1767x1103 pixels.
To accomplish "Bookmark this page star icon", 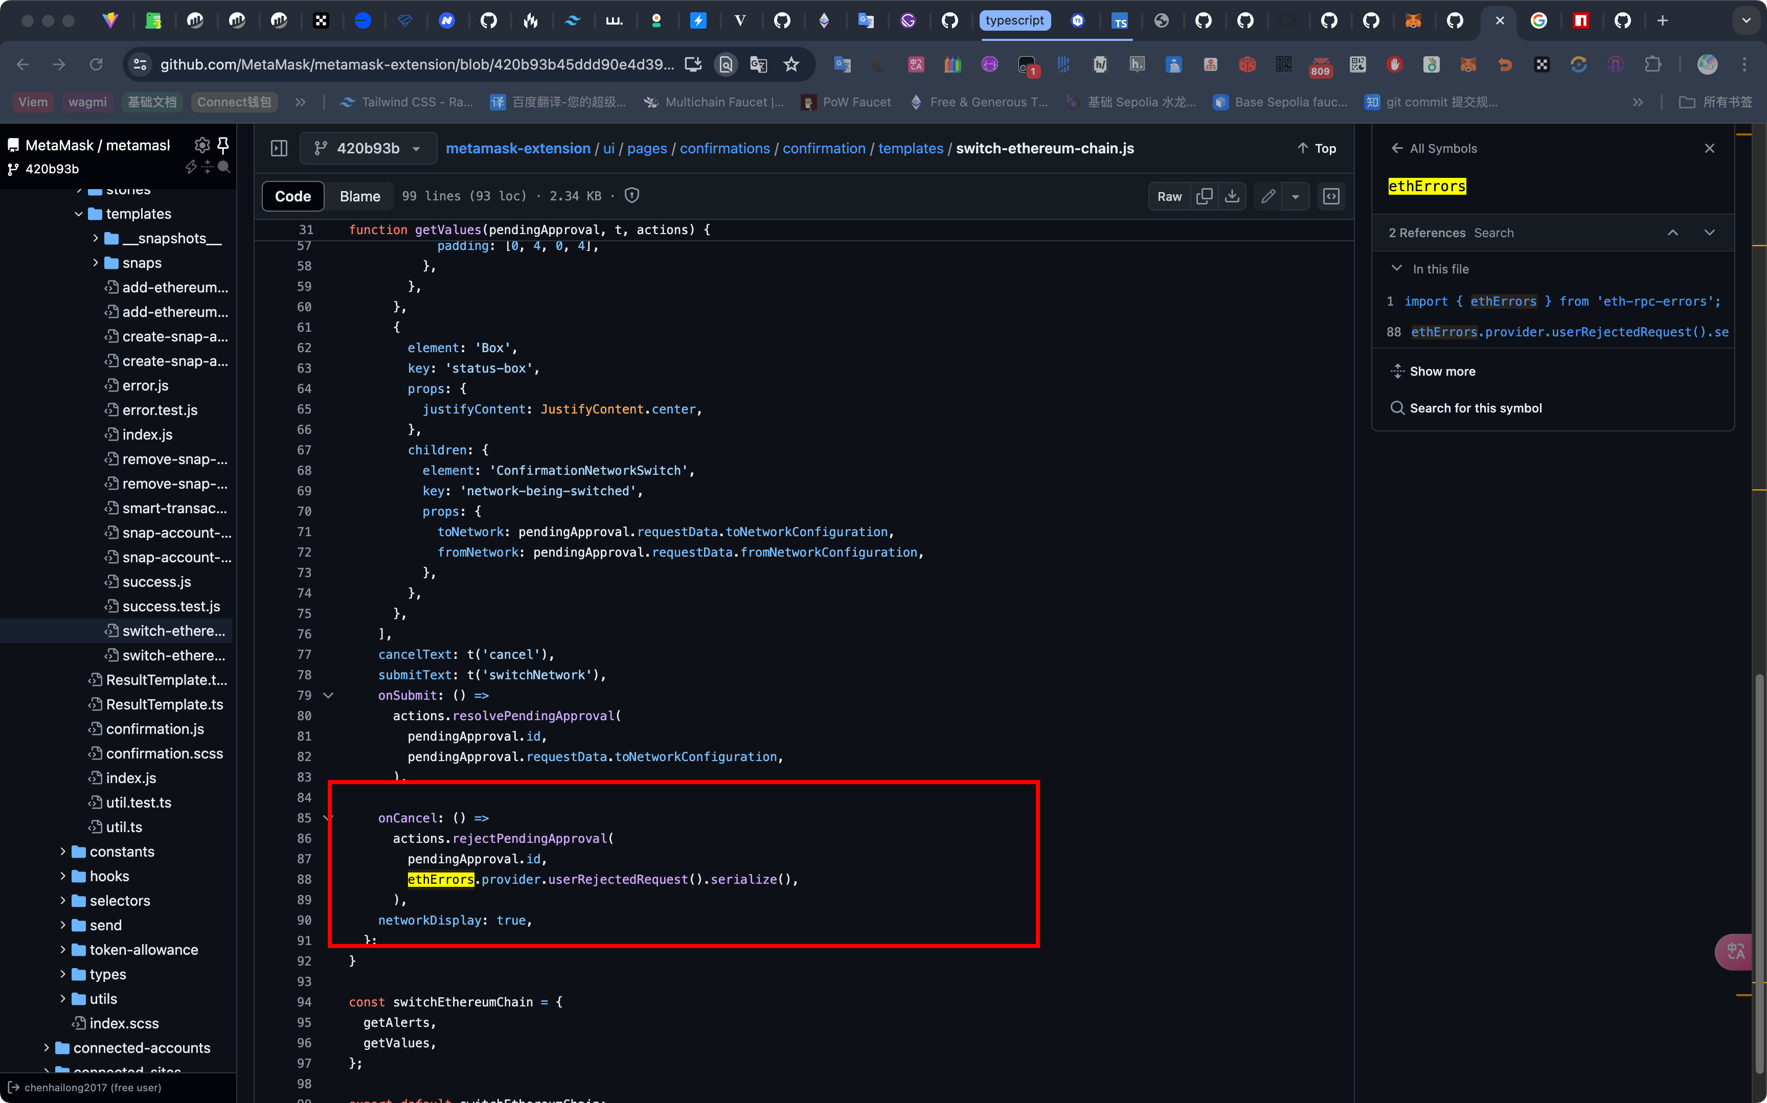I will coord(791,64).
